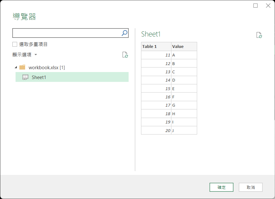
Task: Click the magnifier search icon
Action: tap(124, 33)
